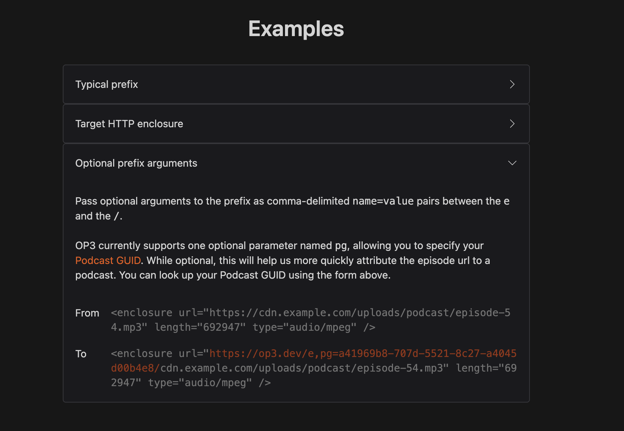The image size is (624, 431).
Task: Expand the "Typical prefix" section title
Action: [x=107, y=85]
